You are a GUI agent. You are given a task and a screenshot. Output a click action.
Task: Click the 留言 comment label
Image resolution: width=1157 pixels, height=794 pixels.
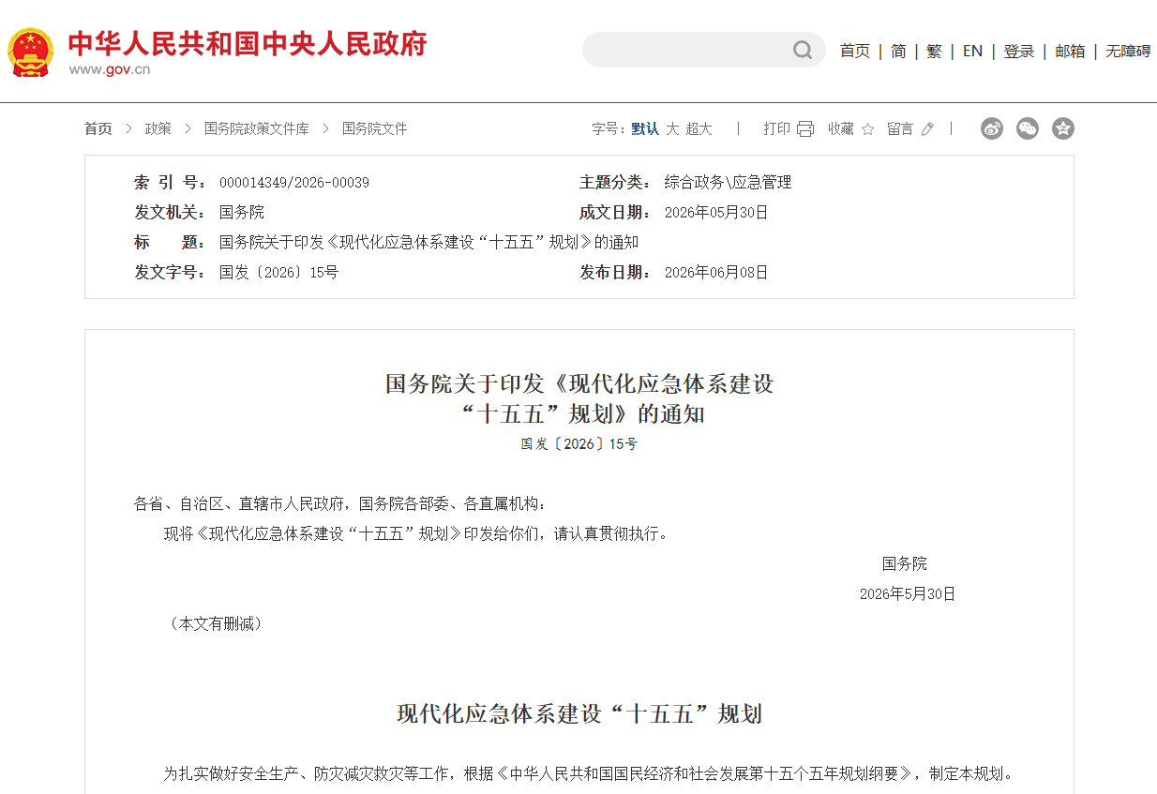(x=900, y=129)
